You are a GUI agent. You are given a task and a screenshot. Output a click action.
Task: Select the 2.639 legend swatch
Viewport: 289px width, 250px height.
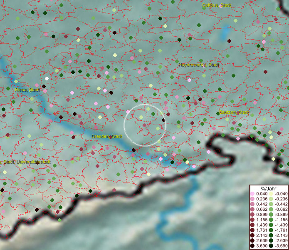tap(252, 240)
